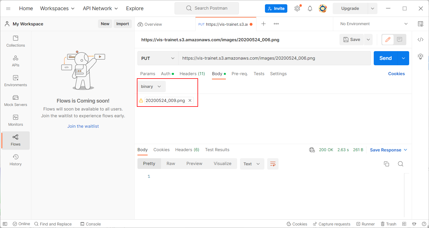Viewport: 429px width, 228px height.
Task: Open response Headers (6) tab
Action: [187, 150]
